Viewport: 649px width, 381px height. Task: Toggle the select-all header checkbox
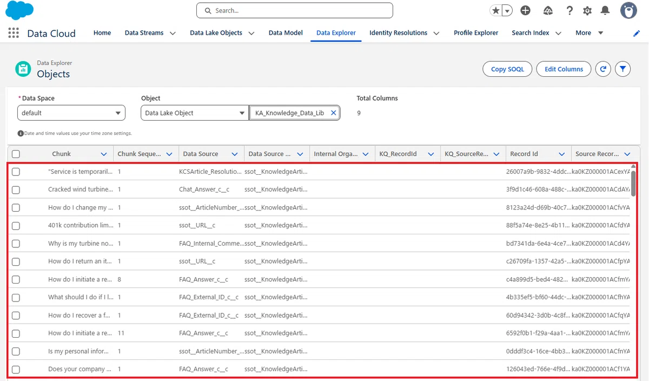click(16, 154)
